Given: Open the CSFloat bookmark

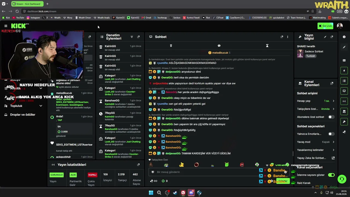Looking at the screenshot, I should coord(218,18).
